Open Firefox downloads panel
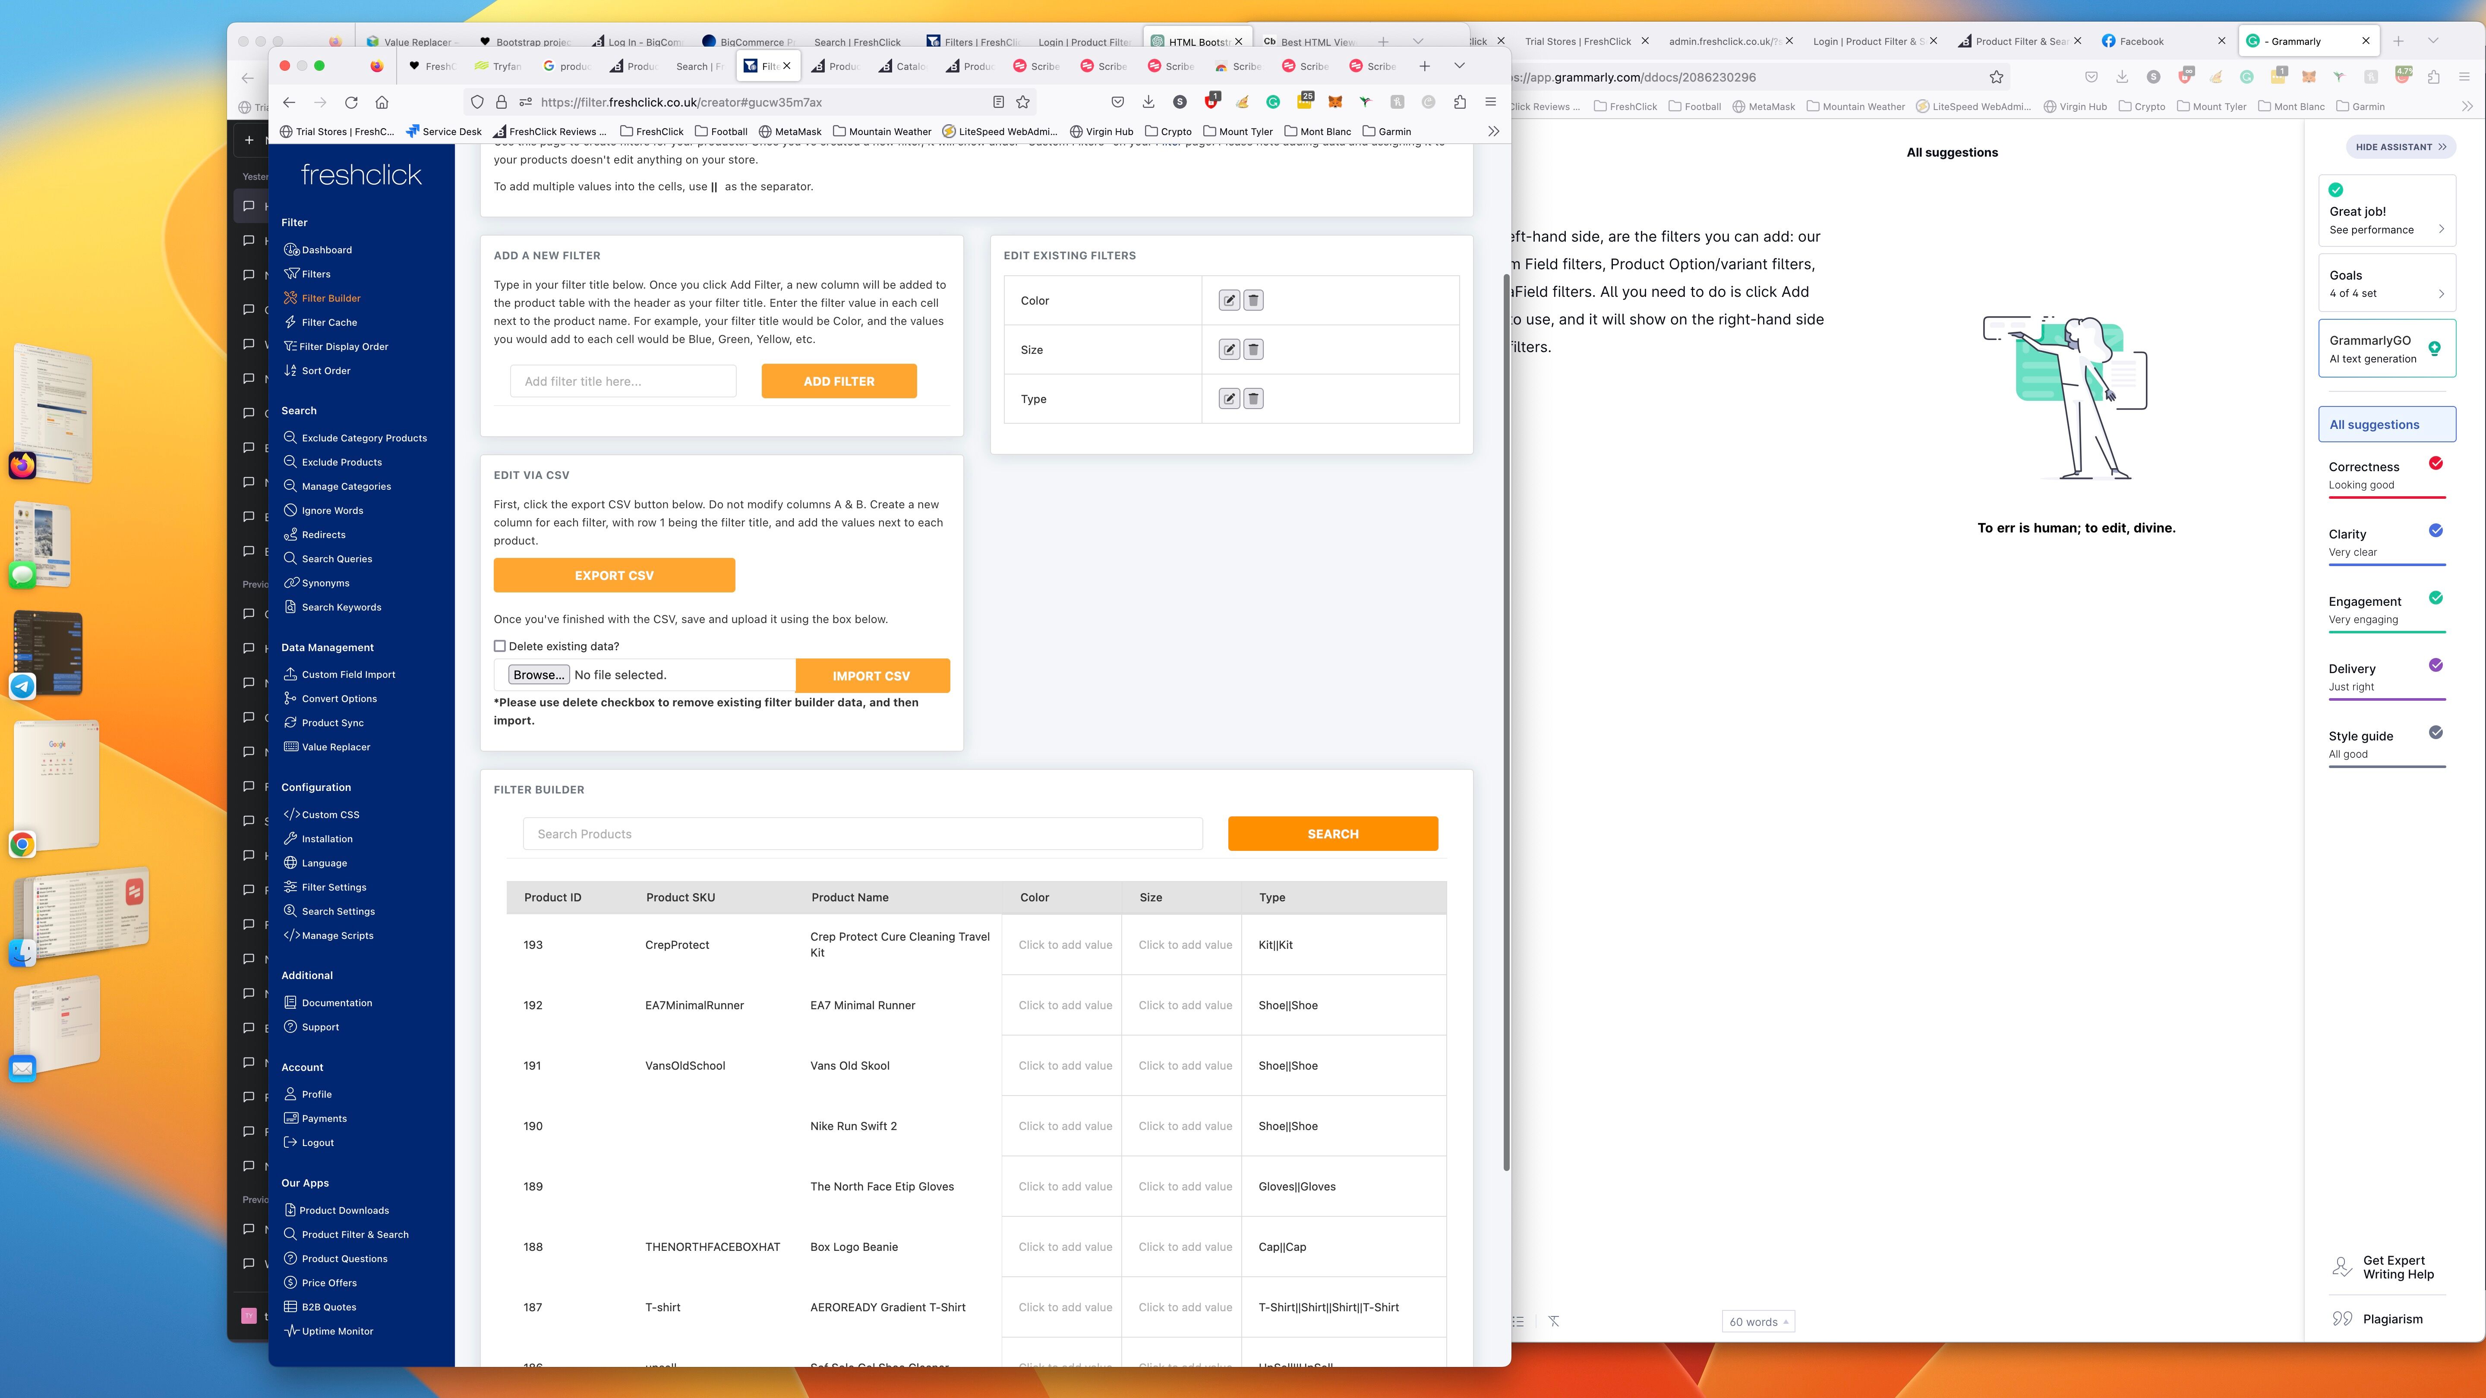The image size is (2486, 1398). (1148, 102)
